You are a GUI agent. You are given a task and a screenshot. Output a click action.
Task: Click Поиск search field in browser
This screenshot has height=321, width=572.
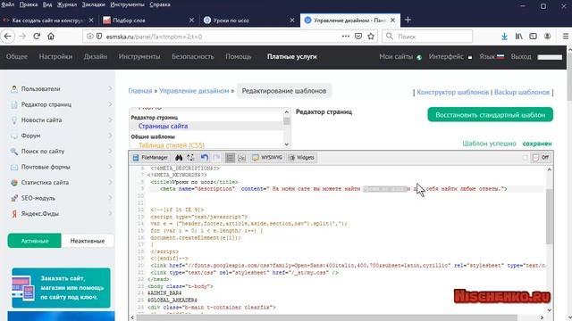pos(427,37)
